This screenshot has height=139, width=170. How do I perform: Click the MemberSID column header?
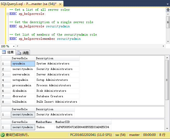pos(83,122)
